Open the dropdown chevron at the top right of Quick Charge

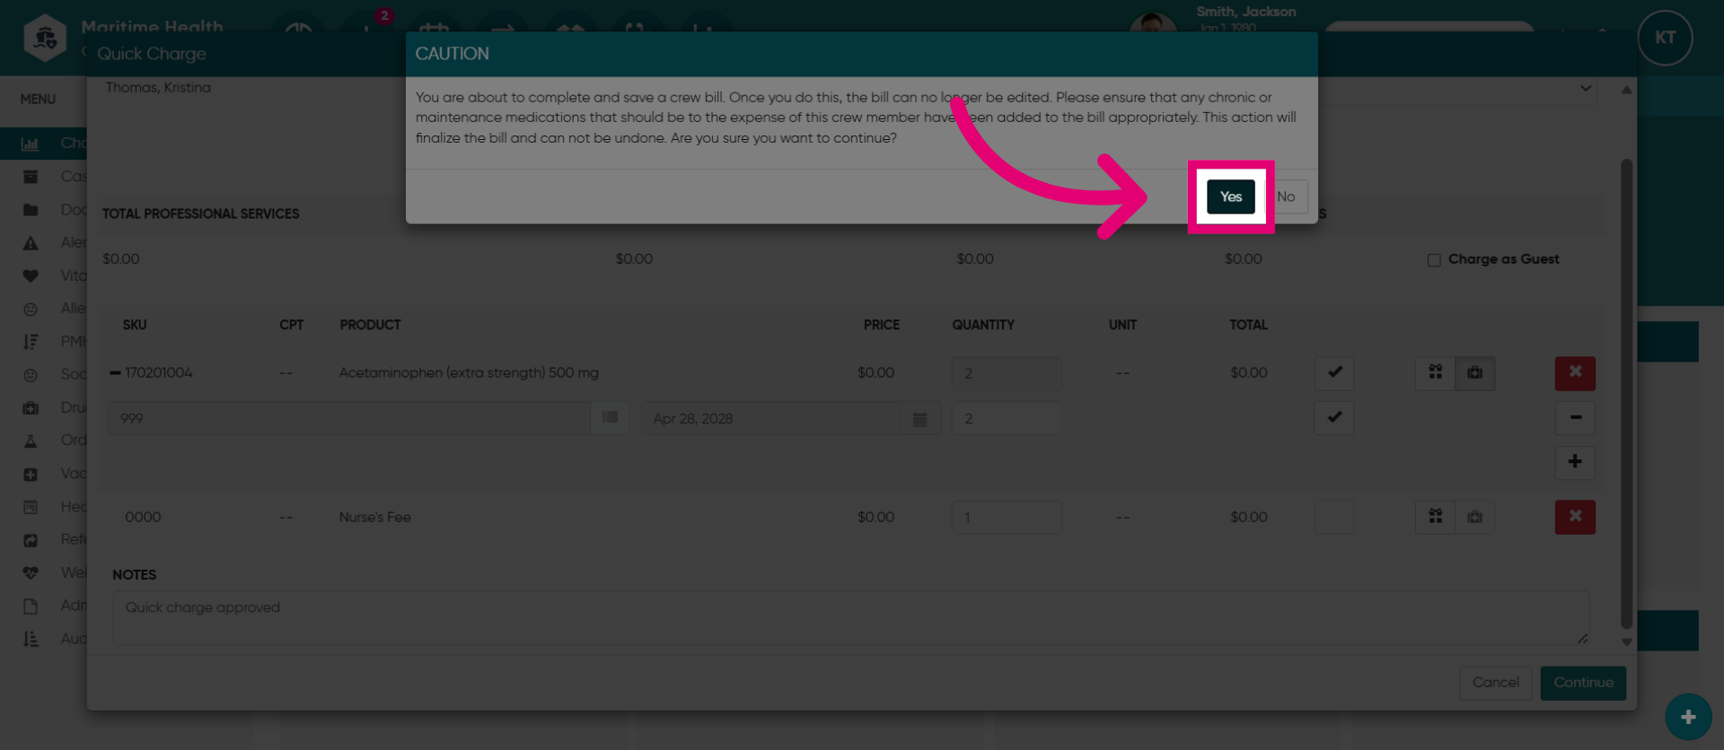[1586, 88]
